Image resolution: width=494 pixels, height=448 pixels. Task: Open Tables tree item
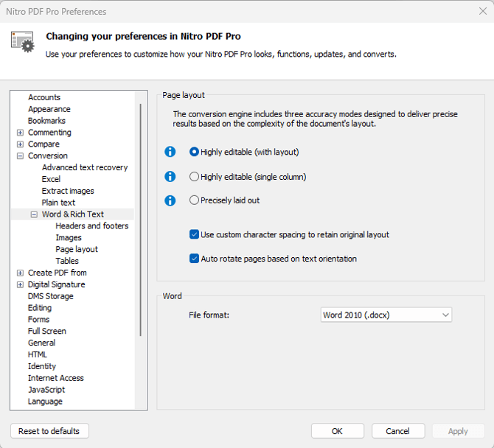67,261
